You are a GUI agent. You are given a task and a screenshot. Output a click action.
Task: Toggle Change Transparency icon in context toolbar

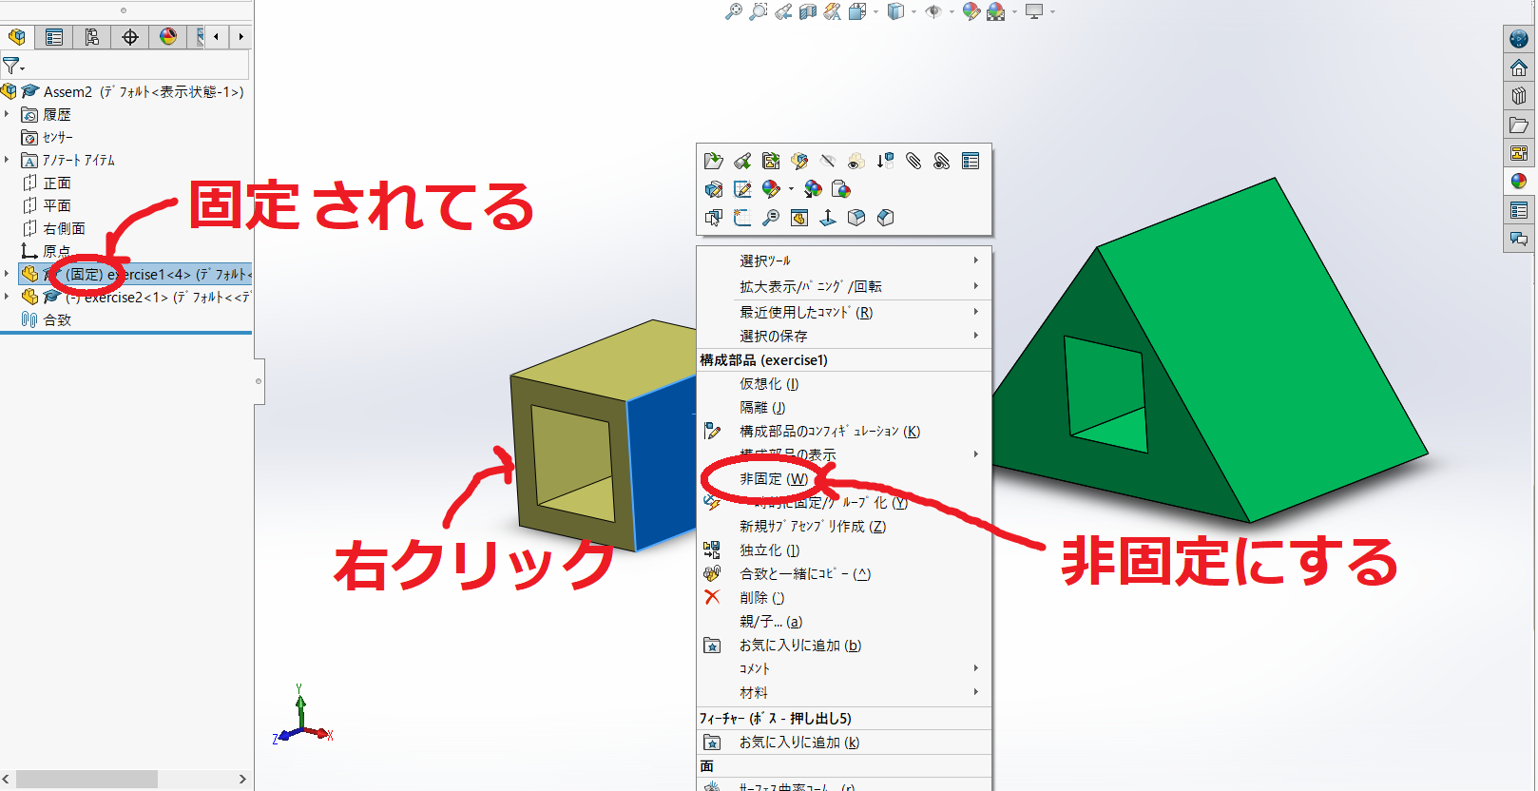856,162
